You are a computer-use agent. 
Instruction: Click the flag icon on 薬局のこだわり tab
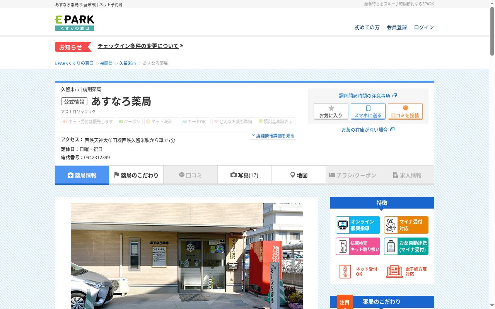click(x=116, y=175)
